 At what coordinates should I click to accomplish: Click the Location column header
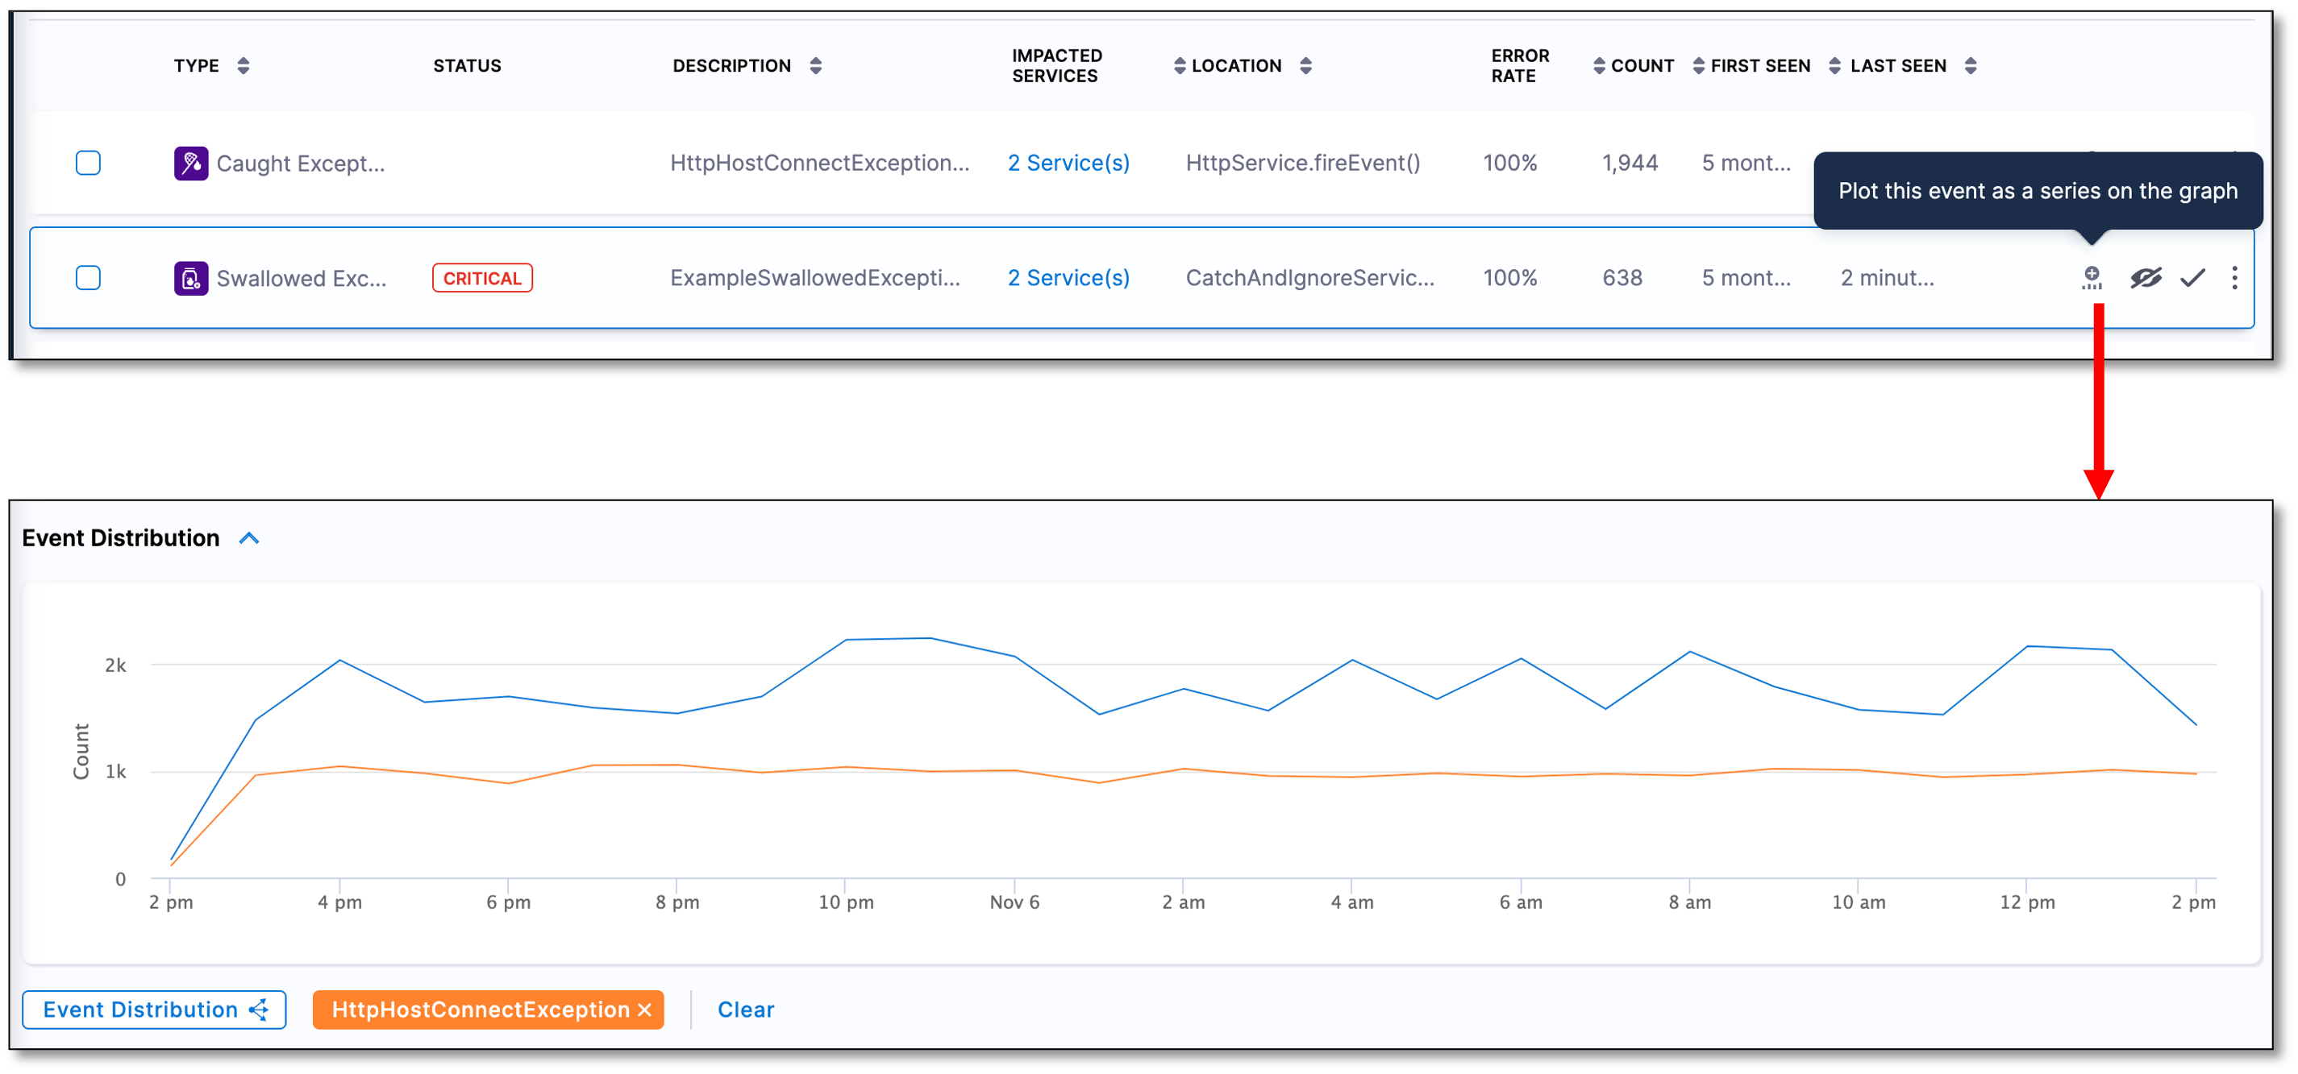click(1235, 66)
